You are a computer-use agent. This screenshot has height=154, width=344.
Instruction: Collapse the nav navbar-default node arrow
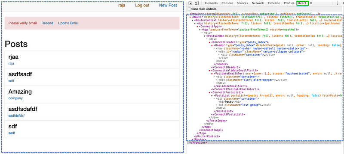click(214, 48)
